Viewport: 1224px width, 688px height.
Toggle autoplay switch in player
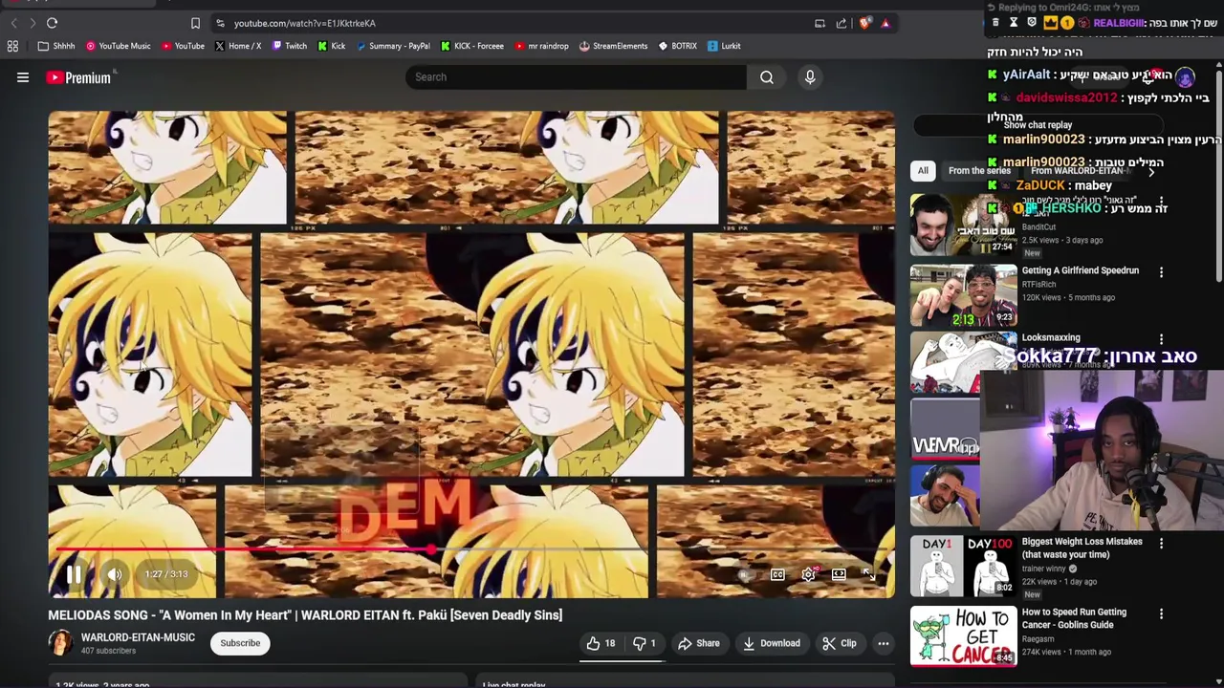click(744, 574)
